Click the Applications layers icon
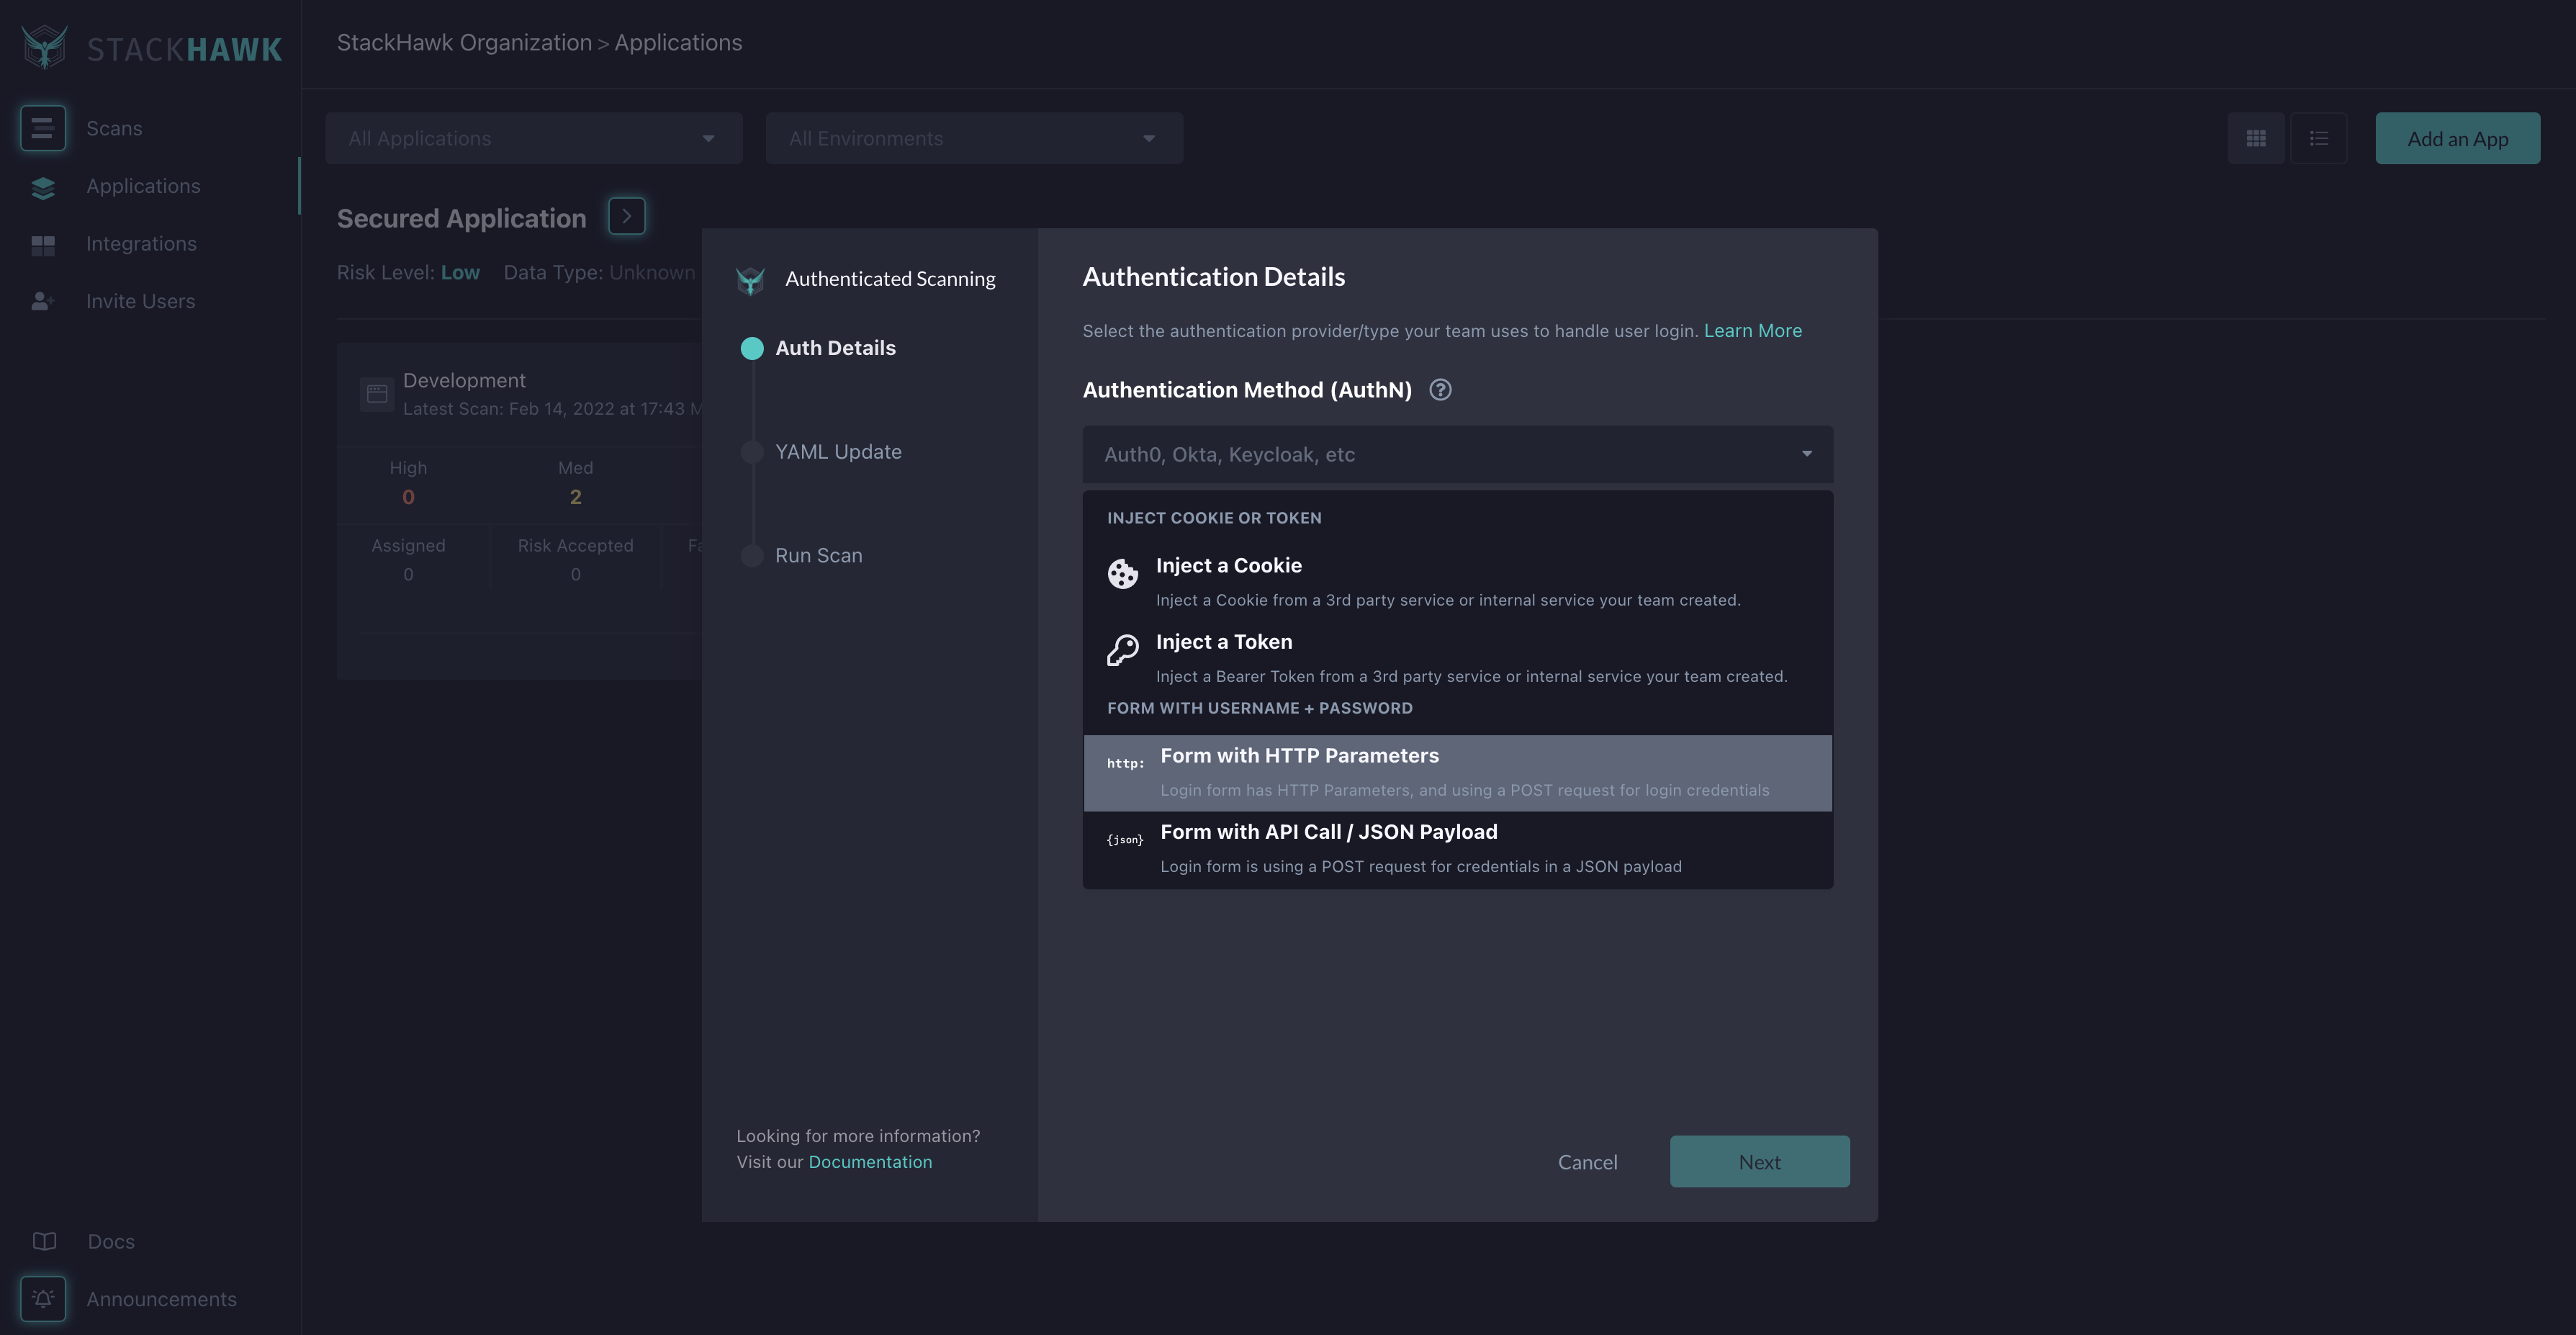This screenshot has height=1335, width=2576. pos(43,187)
